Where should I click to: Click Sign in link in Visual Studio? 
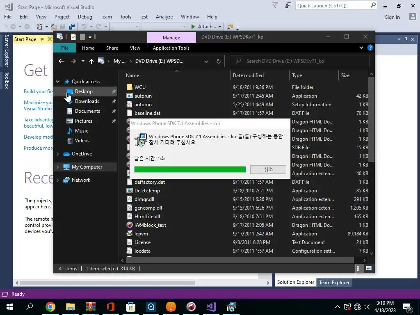(392, 17)
